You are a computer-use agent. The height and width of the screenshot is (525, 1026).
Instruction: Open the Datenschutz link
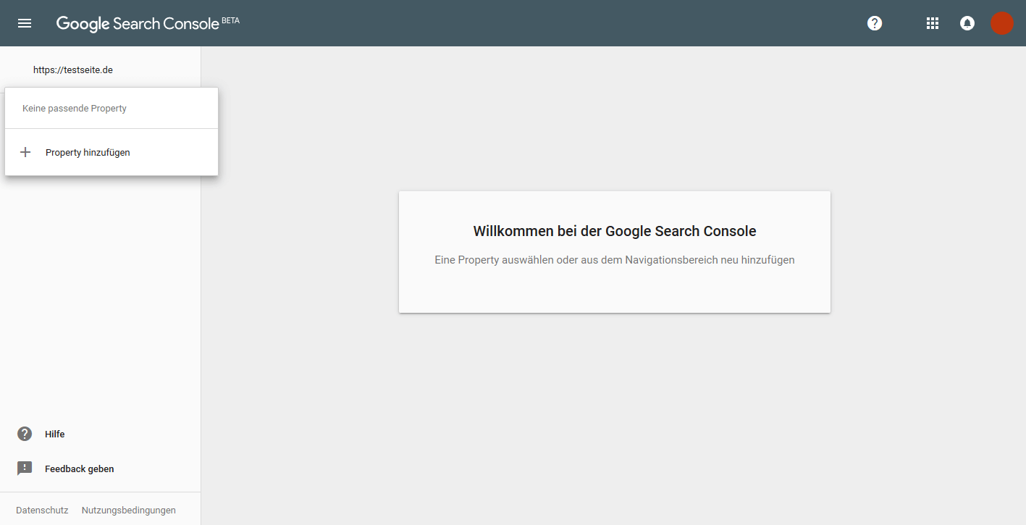point(42,510)
